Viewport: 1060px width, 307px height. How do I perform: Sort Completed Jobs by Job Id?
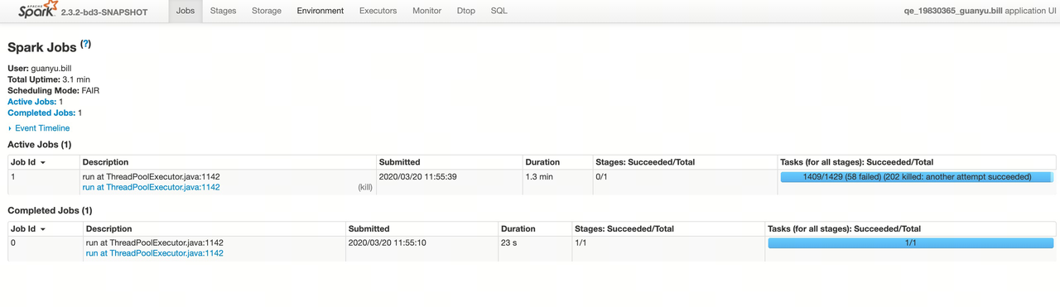coord(27,228)
